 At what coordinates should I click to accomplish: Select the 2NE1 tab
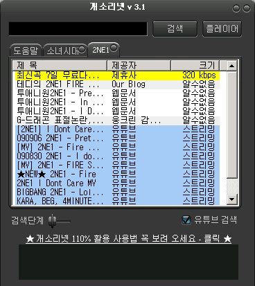[100, 50]
